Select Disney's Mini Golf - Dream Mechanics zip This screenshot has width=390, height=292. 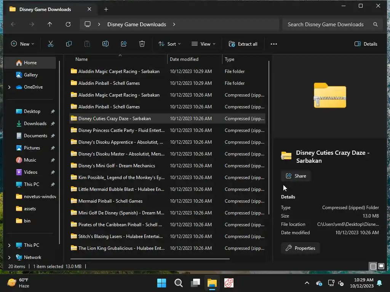[168, 166]
